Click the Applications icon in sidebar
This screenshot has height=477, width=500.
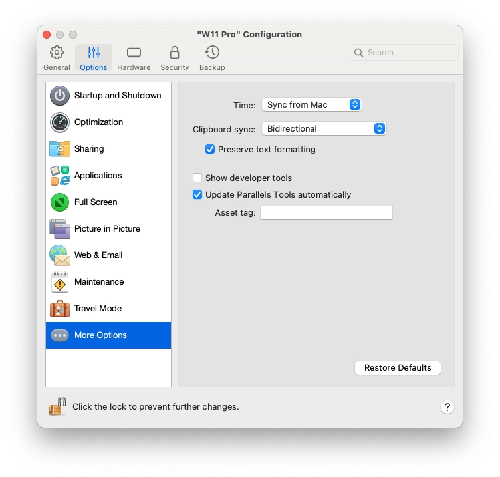point(60,176)
